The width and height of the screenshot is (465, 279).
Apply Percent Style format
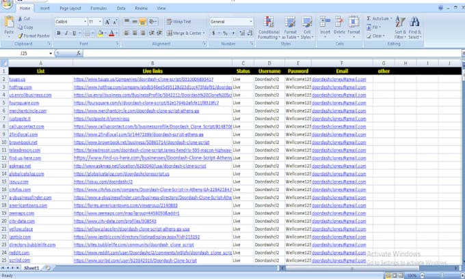coord(225,33)
